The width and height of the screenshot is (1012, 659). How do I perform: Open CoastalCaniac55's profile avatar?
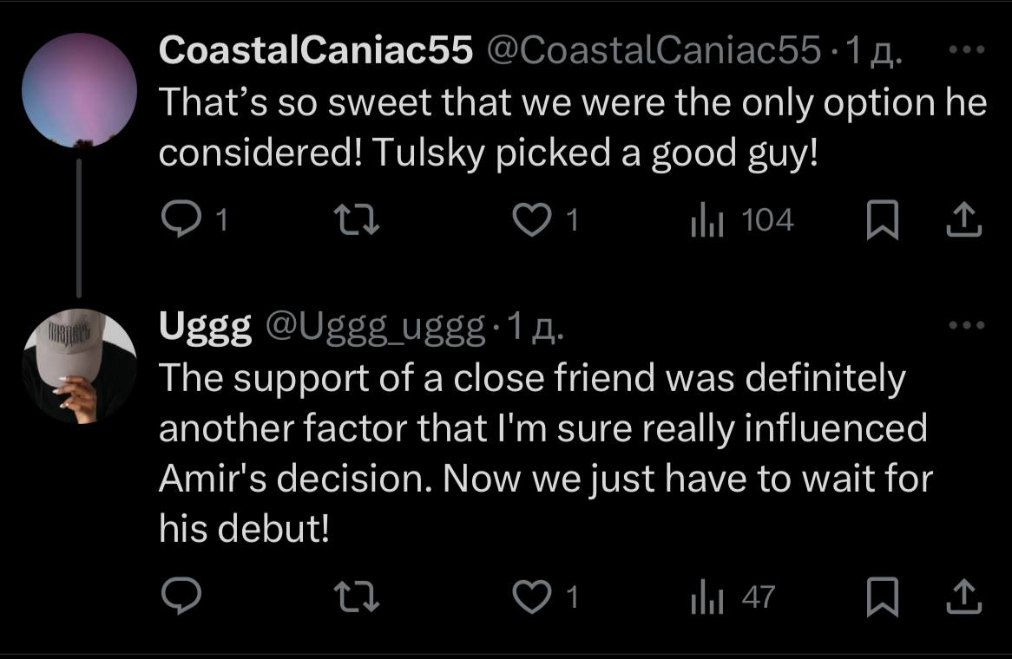point(79,90)
